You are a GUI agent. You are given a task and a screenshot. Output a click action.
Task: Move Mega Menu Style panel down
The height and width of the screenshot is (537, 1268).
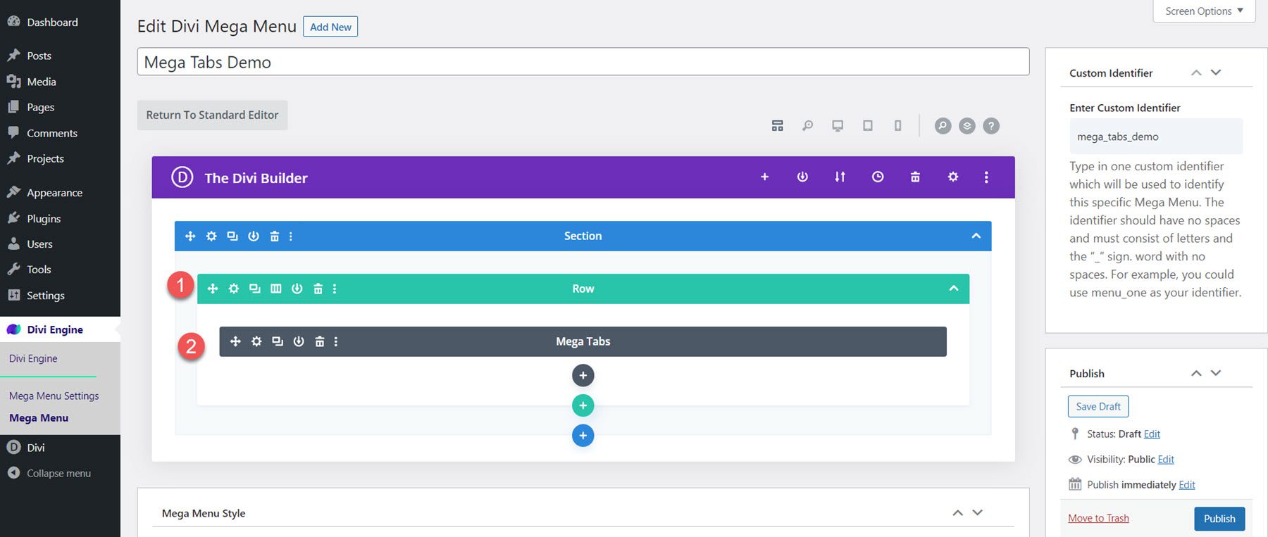click(x=978, y=512)
